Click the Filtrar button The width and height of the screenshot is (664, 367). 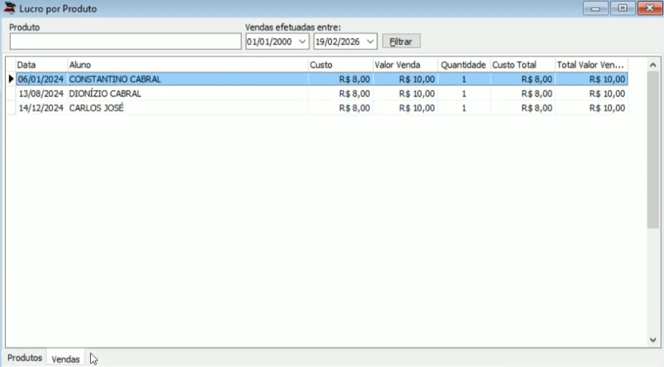pos(401,41)
